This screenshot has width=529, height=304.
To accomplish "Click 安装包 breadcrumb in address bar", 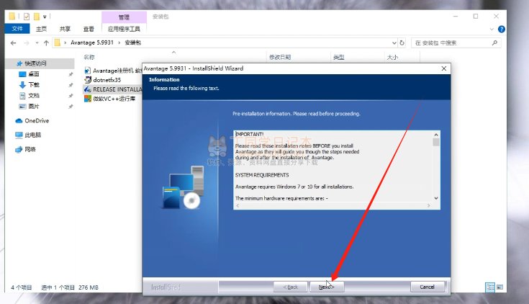I will (x=132, y=43).
